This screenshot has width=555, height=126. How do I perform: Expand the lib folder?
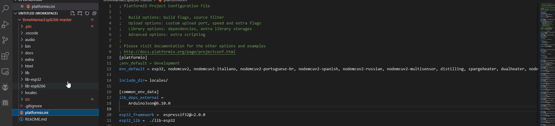[22, 73]
